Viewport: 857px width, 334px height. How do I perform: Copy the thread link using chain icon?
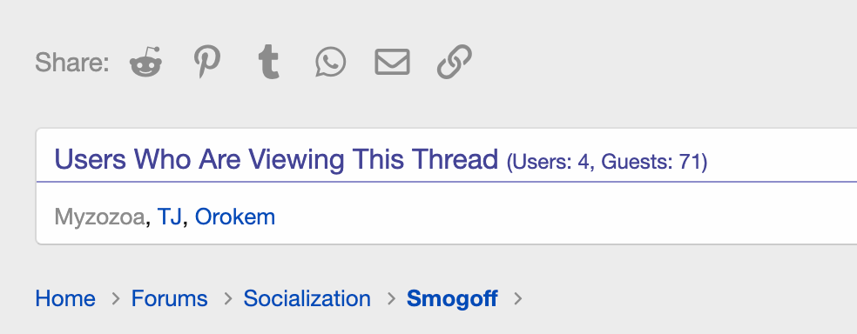click(x=454, y=62)
